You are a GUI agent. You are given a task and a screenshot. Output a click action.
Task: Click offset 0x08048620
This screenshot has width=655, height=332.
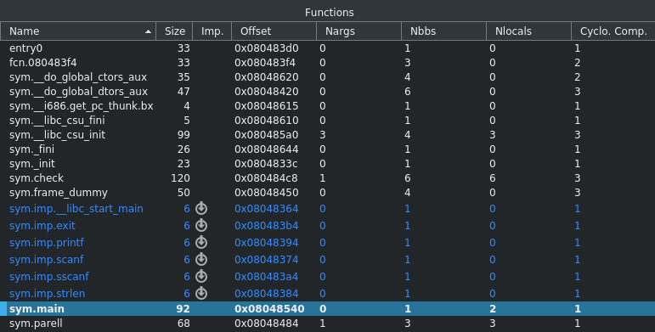pos(267,77)
